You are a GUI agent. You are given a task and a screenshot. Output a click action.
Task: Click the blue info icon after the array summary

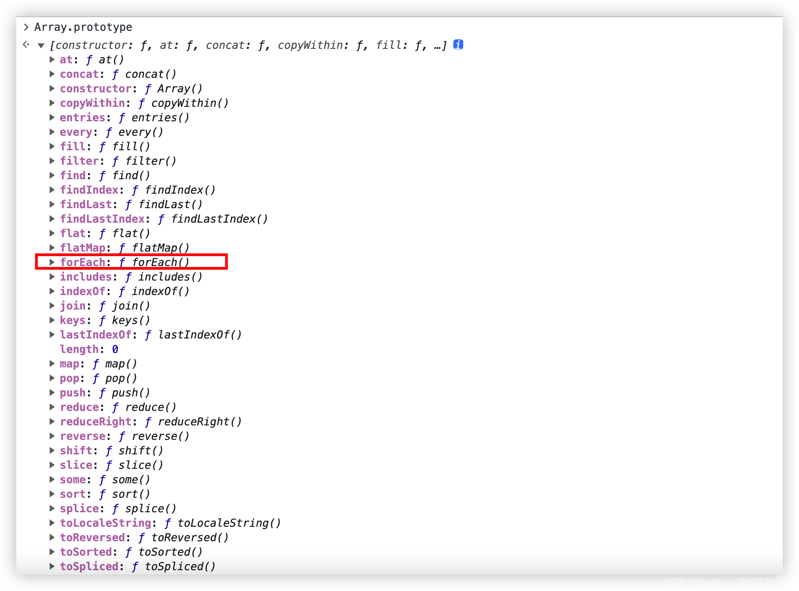(458, 44)
